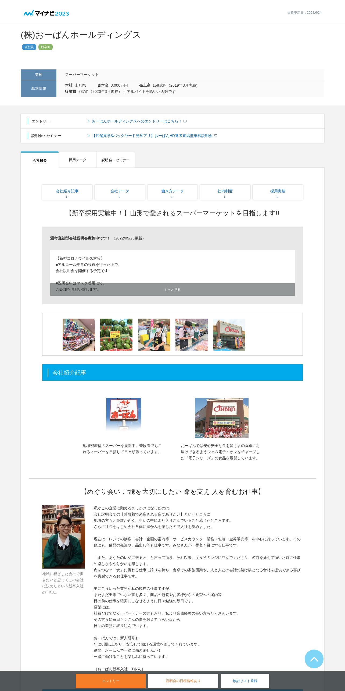Click the 正社員 tag badge

[29, 47]
